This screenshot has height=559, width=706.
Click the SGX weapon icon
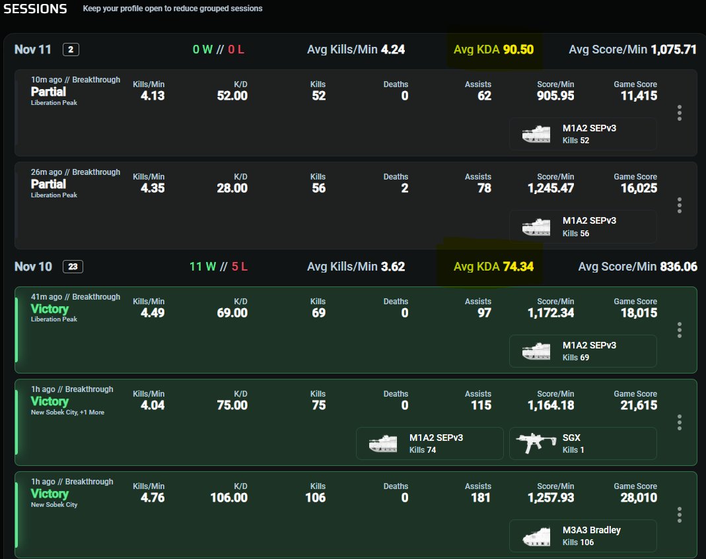pos(536,444)
